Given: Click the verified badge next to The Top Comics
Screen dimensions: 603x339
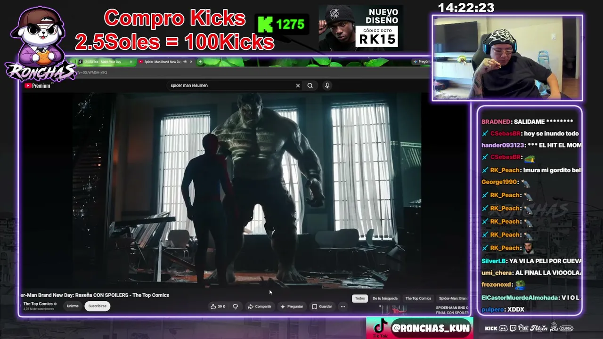Looking at the screenshot, I should tap(56, 304).
